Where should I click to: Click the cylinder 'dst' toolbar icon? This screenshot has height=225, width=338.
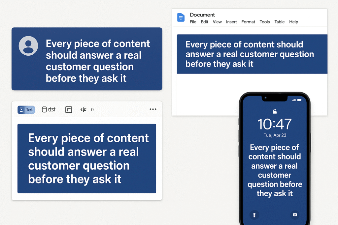[48, 110]
